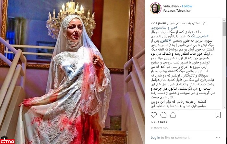Click the caption scrollbar up arrow
227x144 pixels.
(224, 20)
